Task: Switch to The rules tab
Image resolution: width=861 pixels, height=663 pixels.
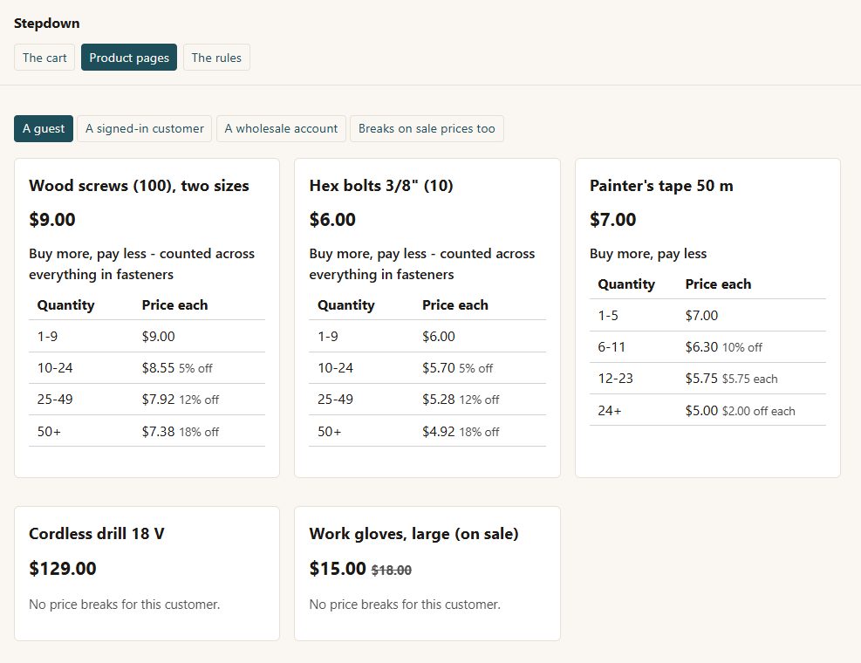Action: click(216, 57)
